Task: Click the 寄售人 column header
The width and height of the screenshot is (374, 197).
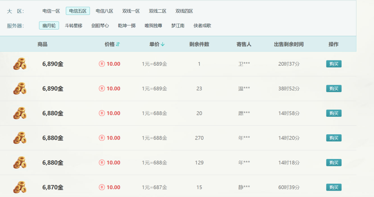Action: [244, 44]
